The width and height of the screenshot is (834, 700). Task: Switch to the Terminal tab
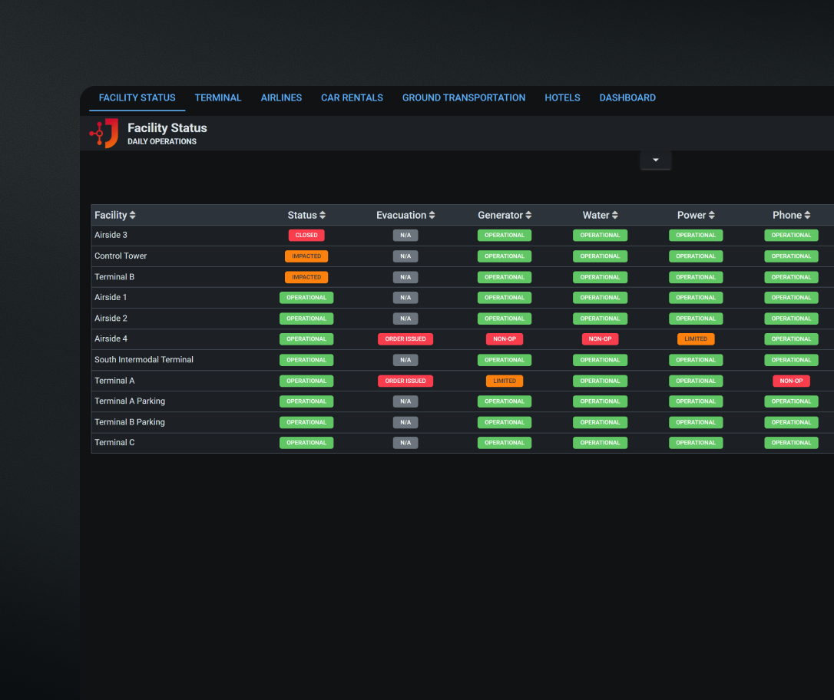point(218,98)
